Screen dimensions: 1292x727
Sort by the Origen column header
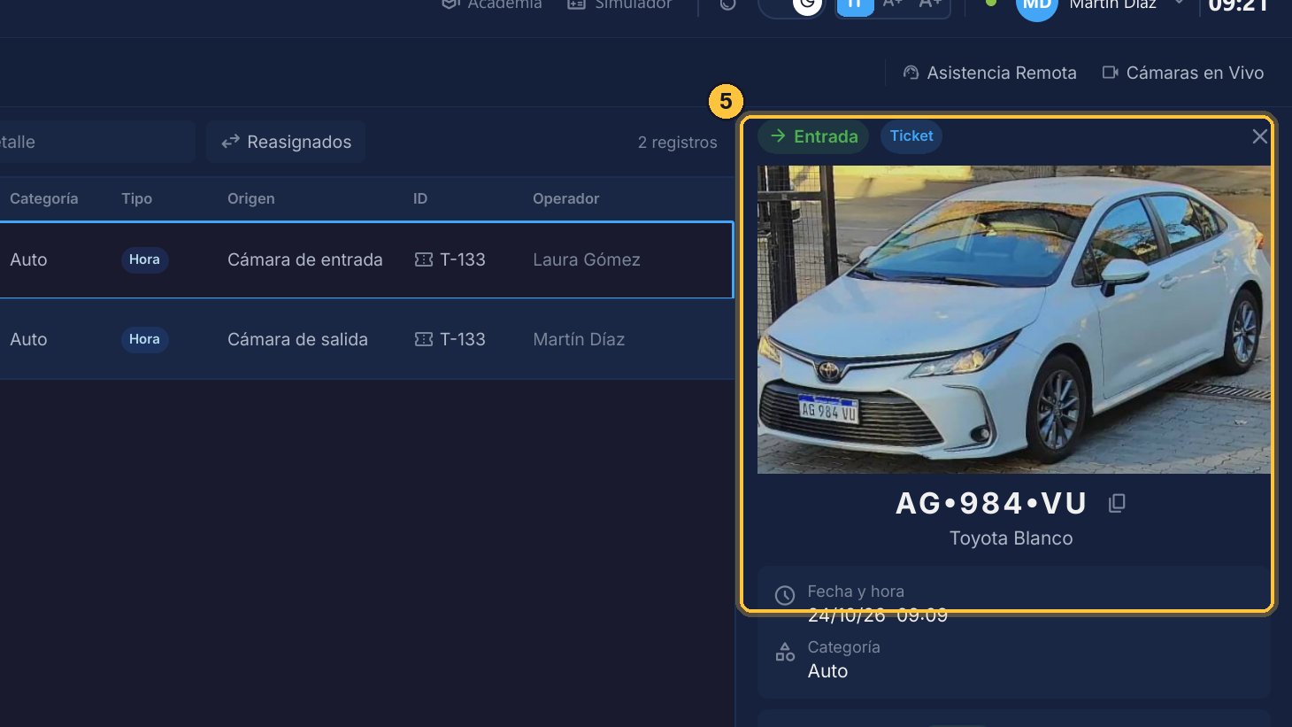coord(251,198)
